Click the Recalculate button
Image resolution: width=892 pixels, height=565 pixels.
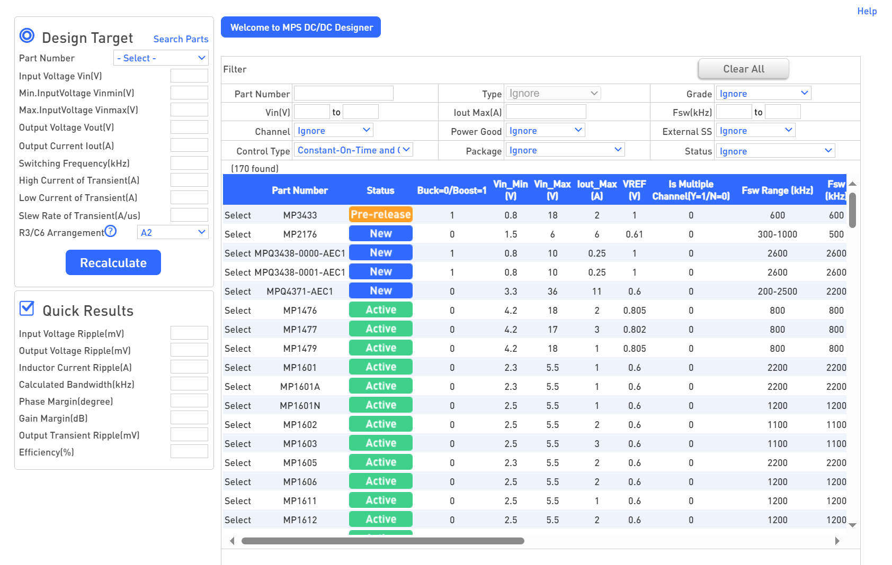coord(113,262)
